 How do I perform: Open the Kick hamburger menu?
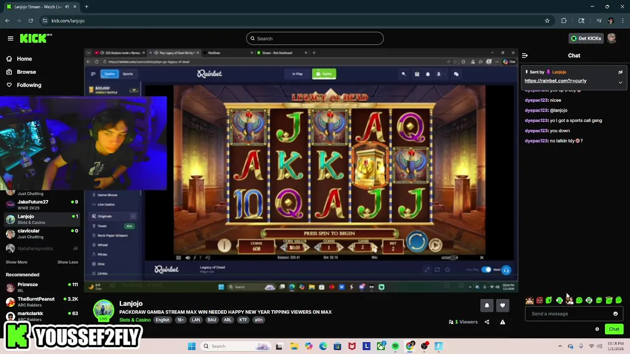[10, 38]
